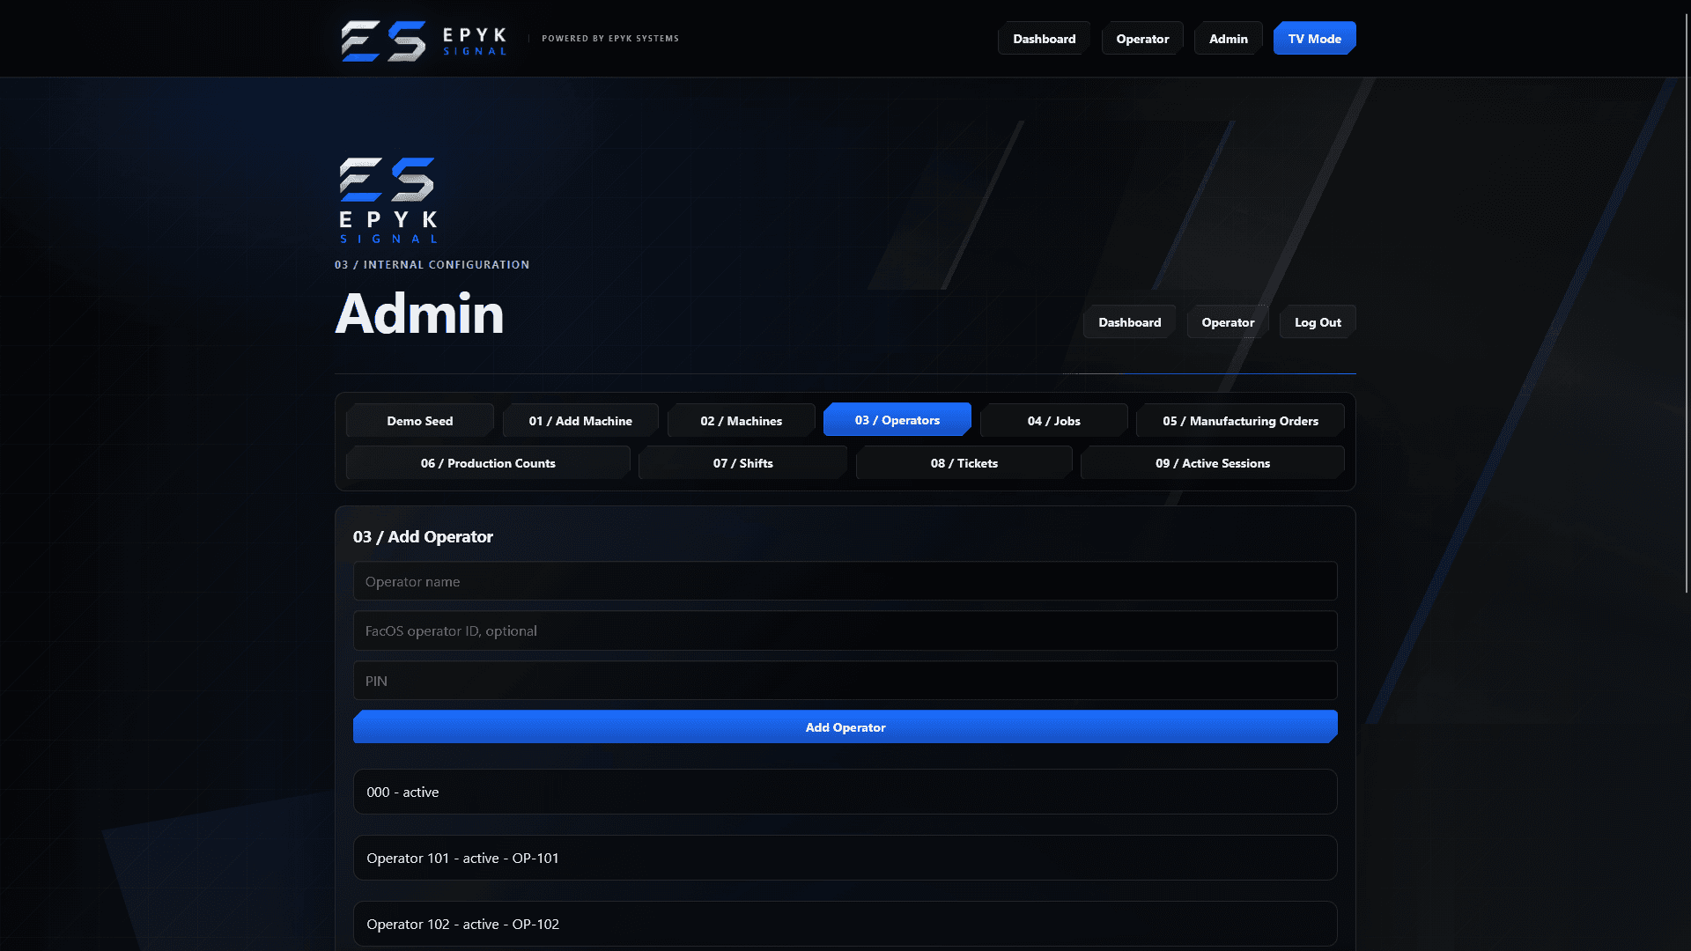Click '03 / INTERNAL CONFIGURATION' label
Image resolution: width=1691 pixels, height=951 pixels.
coord(432,265)
